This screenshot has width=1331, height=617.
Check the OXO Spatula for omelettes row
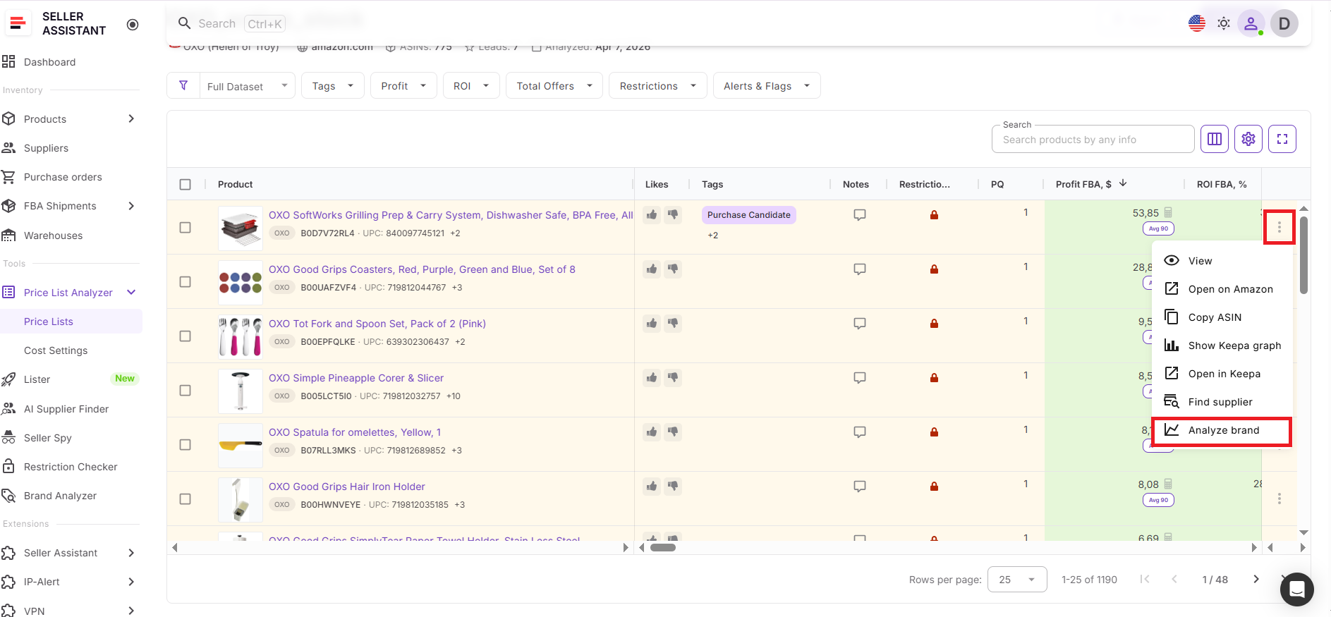coord(186,444)
